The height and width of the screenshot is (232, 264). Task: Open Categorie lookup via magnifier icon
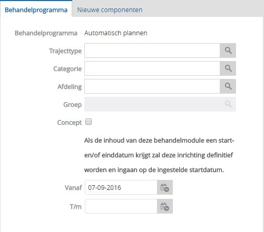click(228, 68)
